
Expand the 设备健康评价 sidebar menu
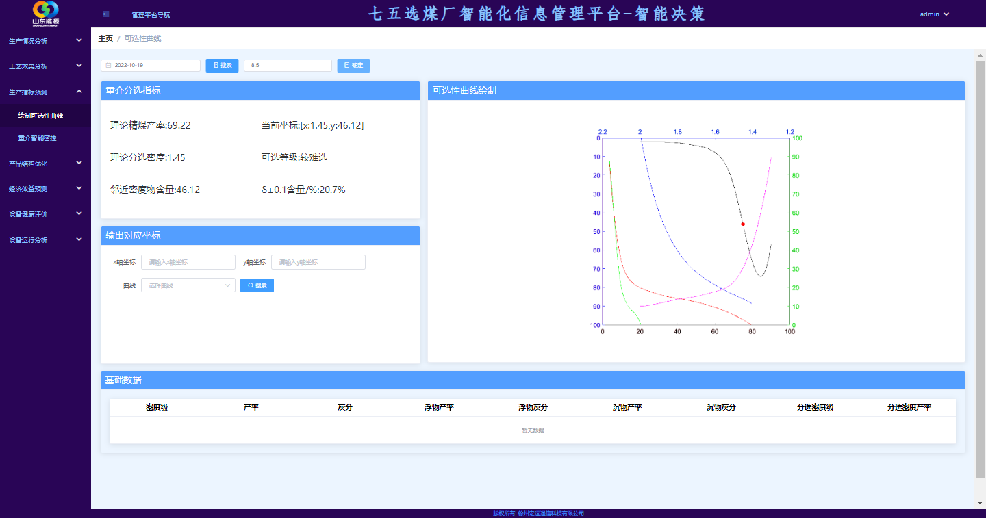pos(45,214)
